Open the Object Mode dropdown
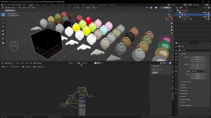 (12, 8)
